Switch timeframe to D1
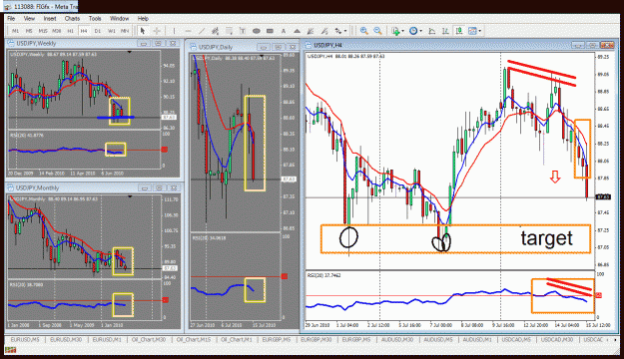Viewport: 624px width, 359px height. [x=98, y=31]
